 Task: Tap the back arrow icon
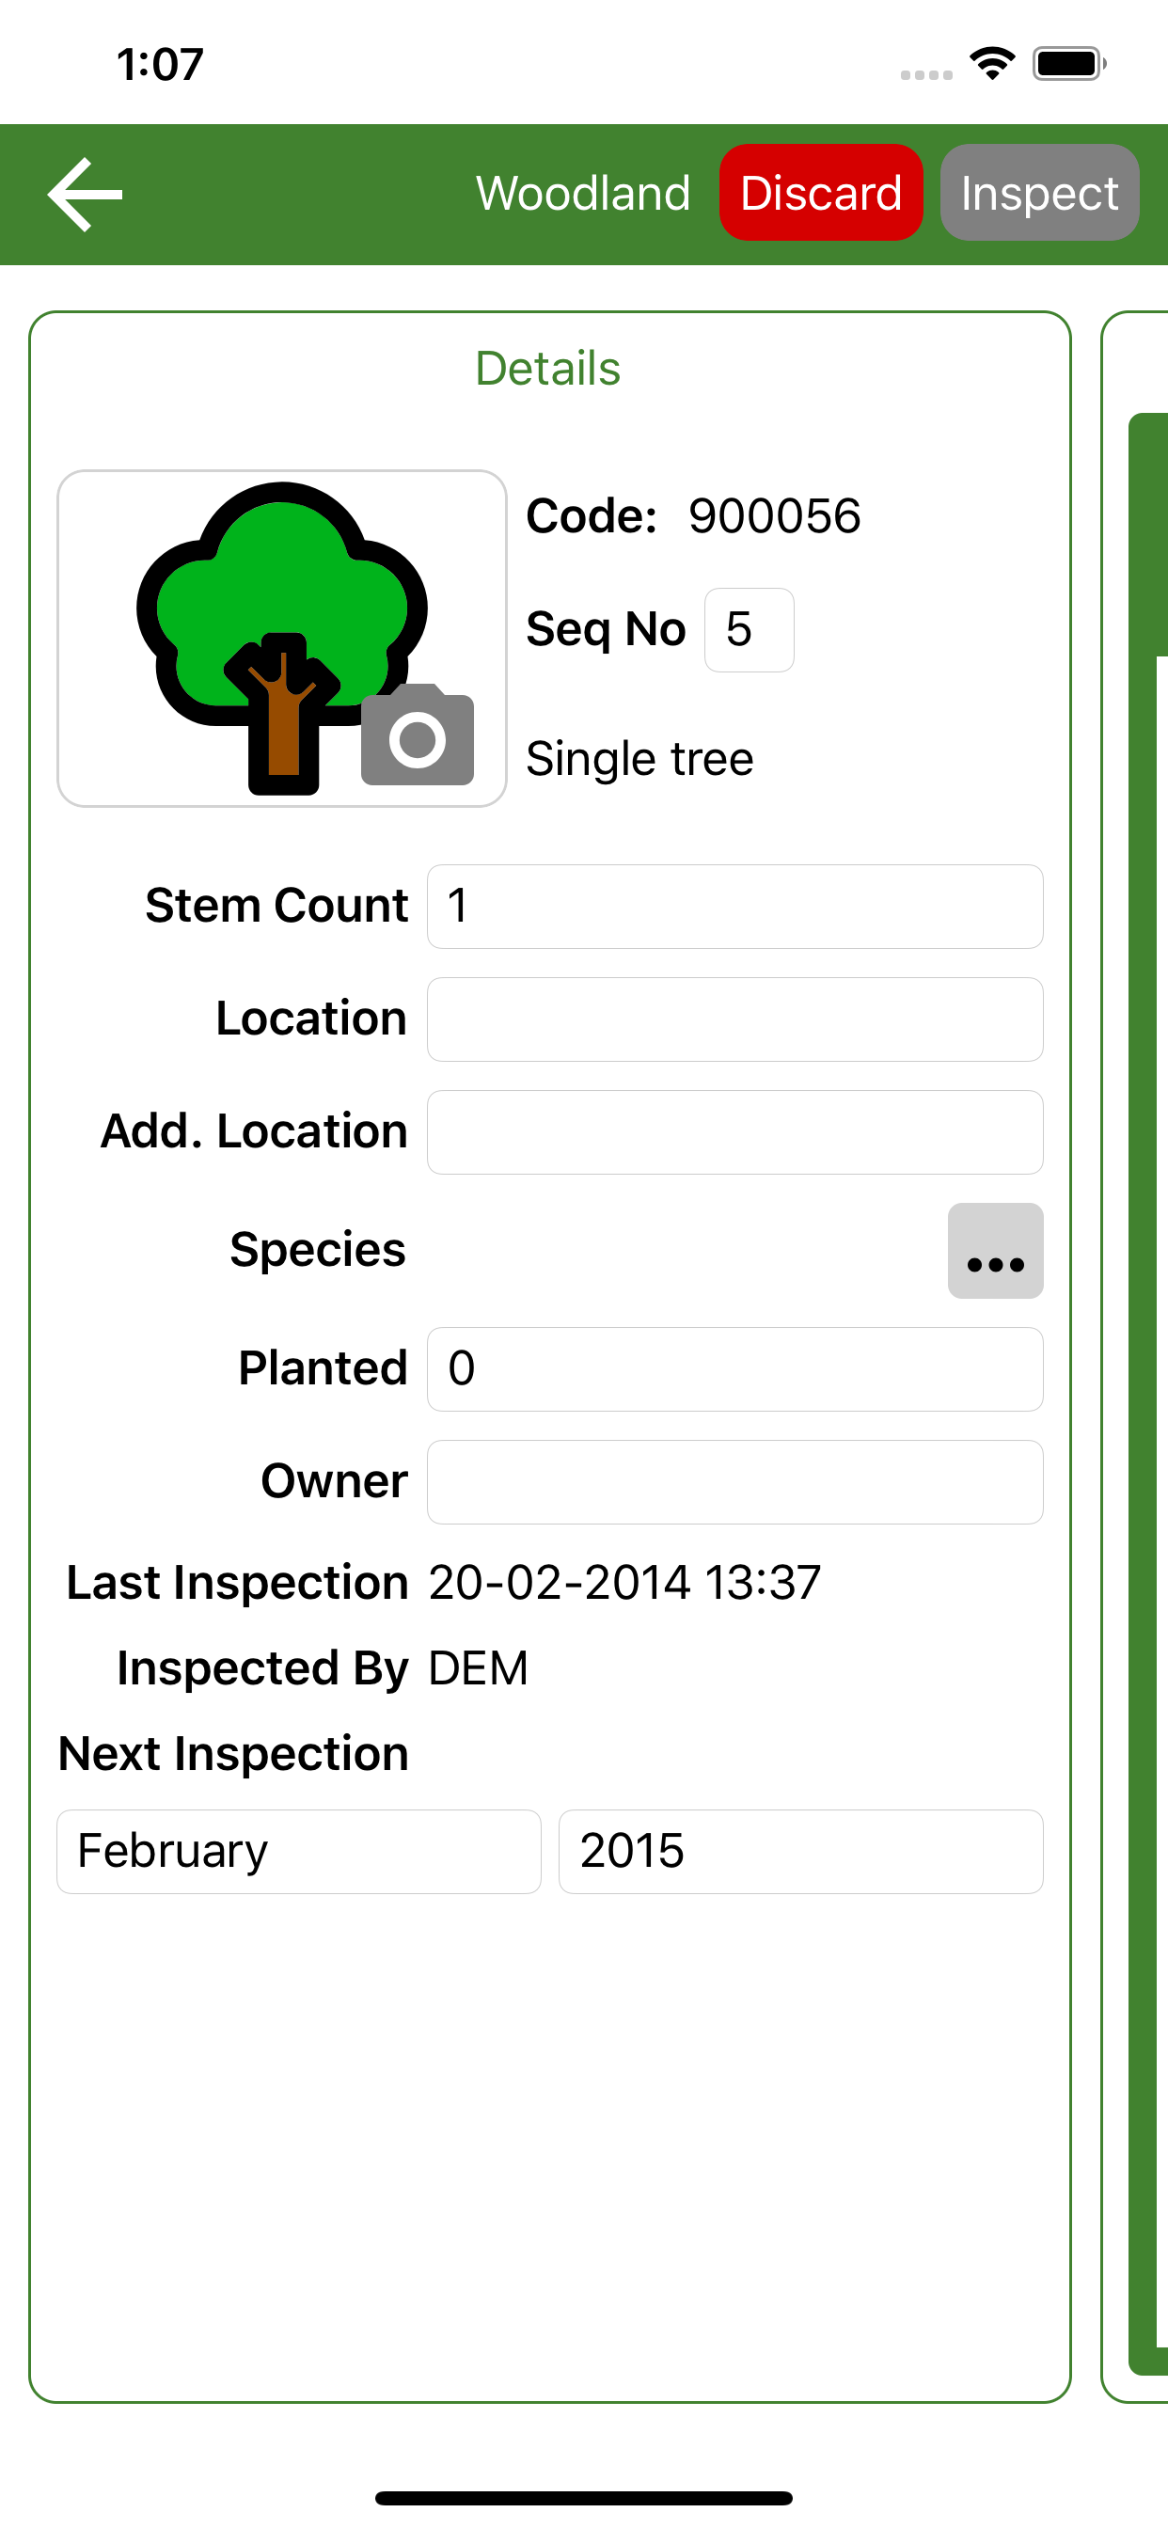pyautogui.click(x=86, y=194)
